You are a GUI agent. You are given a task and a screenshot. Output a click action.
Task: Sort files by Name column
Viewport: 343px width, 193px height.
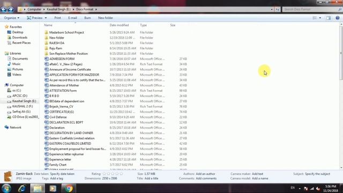click(48, 25)
